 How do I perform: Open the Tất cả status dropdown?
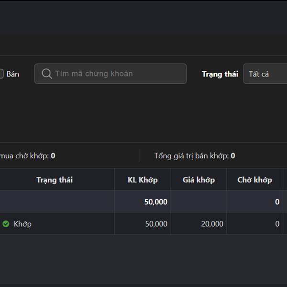(x=265, y=74)
